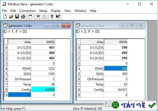
Task: Click the U-L2L3[V] alias in generator-2
Action: pyautogui.click(x=92, y=53)
